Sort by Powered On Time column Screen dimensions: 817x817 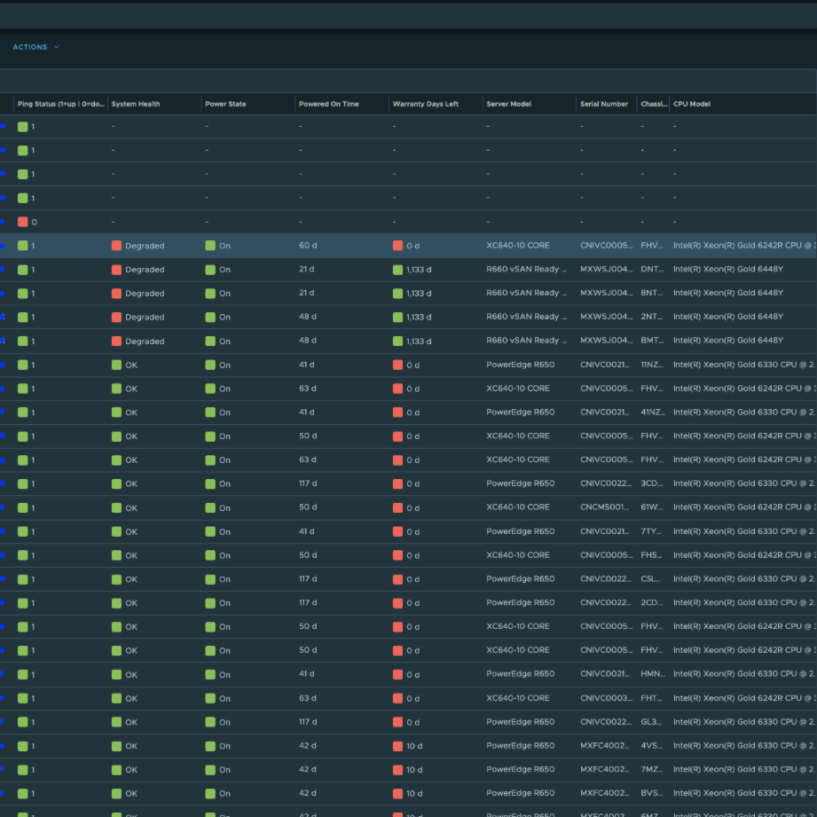click(328, 104)
